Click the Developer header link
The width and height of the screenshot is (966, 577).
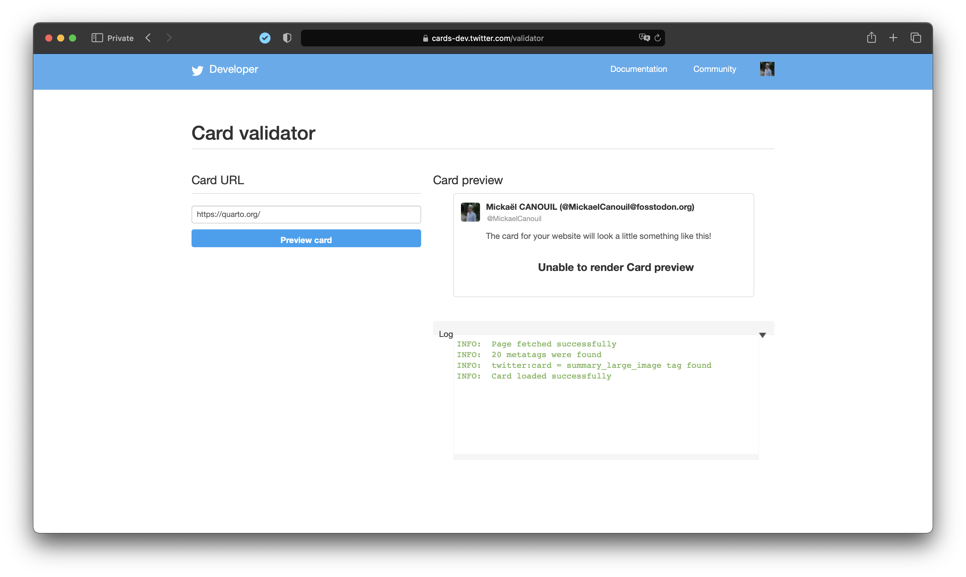pyautogui.click(x=233, y=69)
